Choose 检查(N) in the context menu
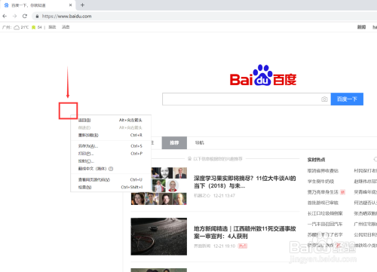The image size is (377, 272). tap(111, 187)
